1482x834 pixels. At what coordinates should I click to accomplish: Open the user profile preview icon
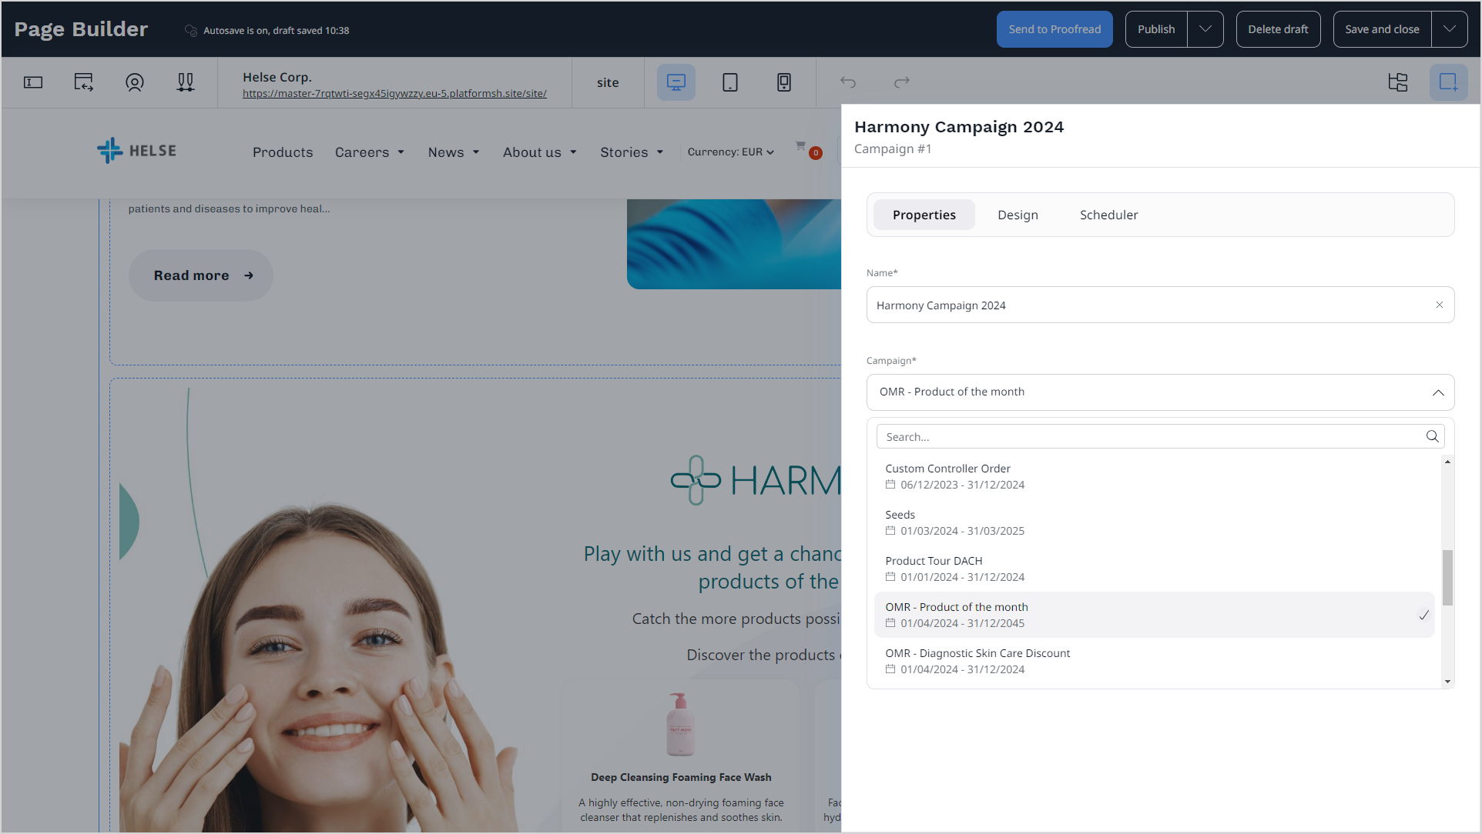135,82
